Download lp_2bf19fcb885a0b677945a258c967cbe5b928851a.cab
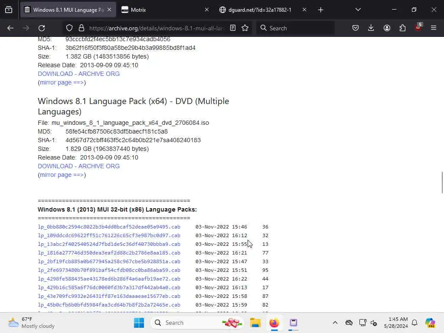This screenshot has height=333, width=444. 109,261
